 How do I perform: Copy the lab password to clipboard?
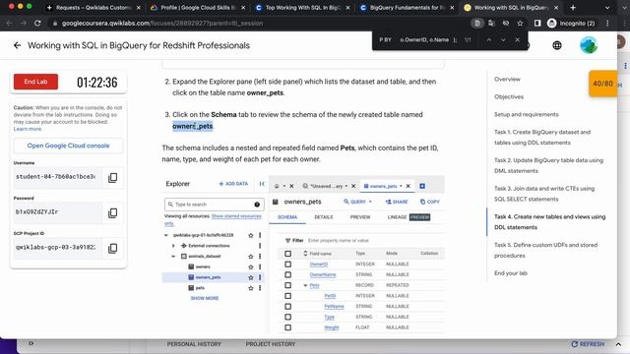(113, 212)
